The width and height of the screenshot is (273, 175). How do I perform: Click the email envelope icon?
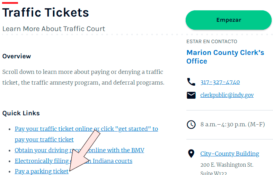tap(191, 95)
